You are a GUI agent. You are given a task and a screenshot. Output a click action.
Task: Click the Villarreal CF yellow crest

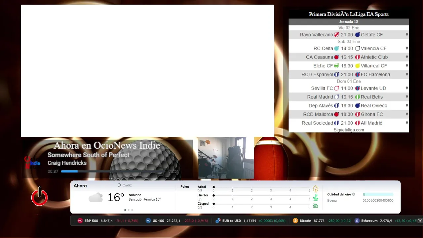coord(357,66)
